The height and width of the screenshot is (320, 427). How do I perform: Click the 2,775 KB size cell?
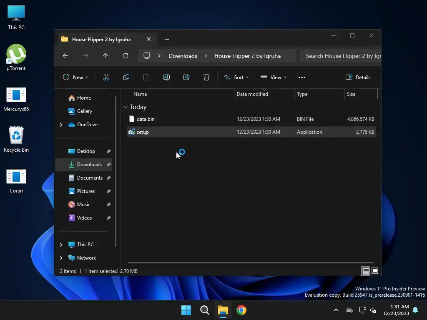365,132
